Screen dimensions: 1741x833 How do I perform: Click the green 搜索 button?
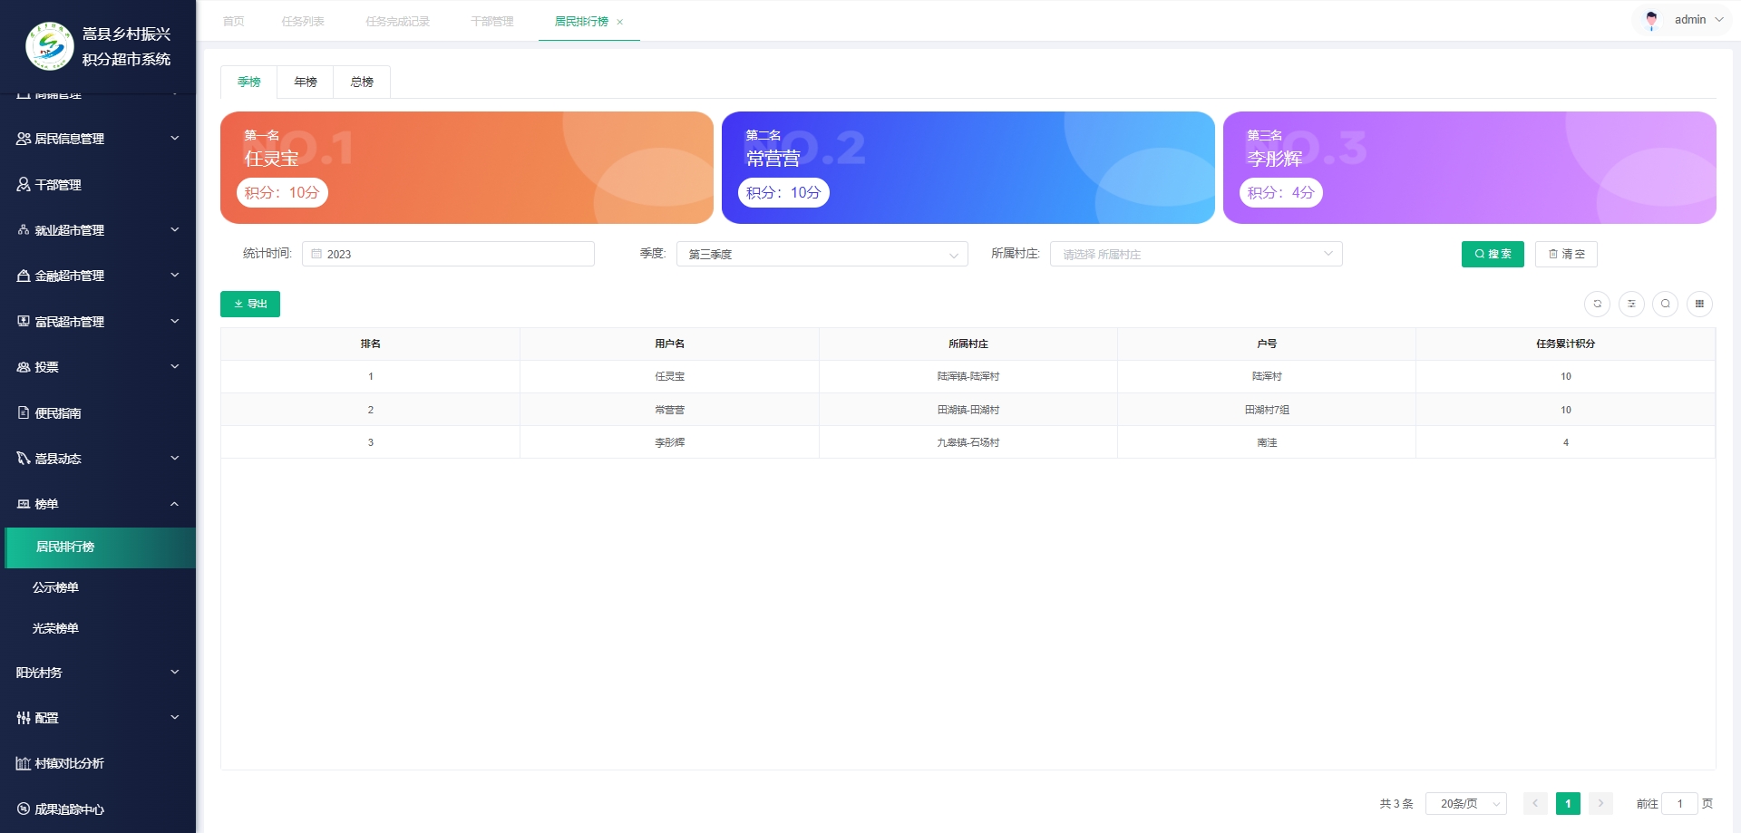coord(1492,254)
